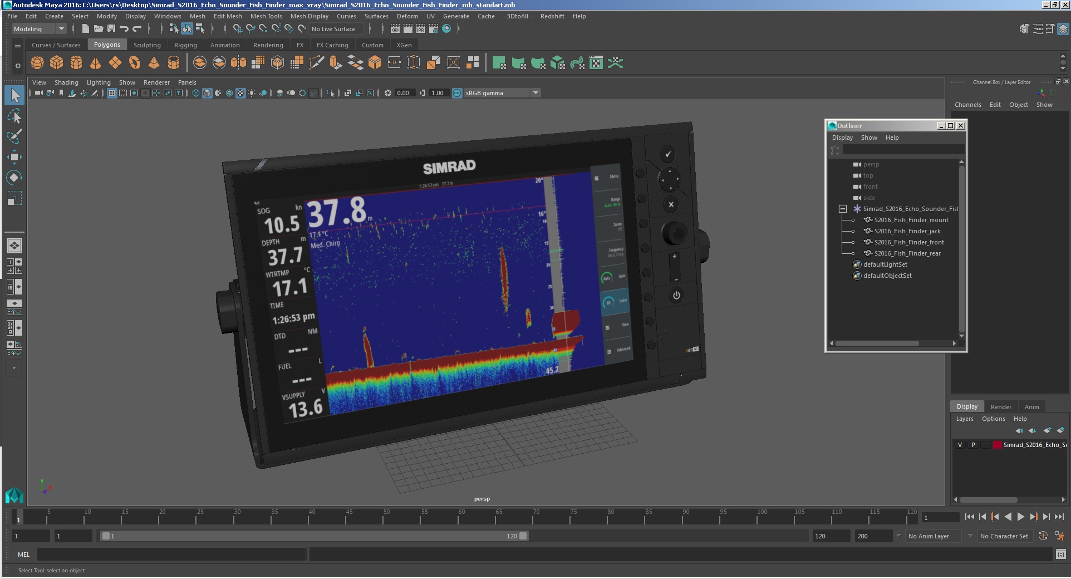This screenshot has height=579, width=1071.
Task: Switch to the Rigging shelf tab
Action: click(185, 45)
